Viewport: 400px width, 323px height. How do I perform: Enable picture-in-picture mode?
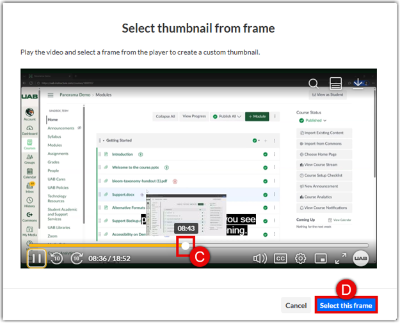tap(321, 259)
